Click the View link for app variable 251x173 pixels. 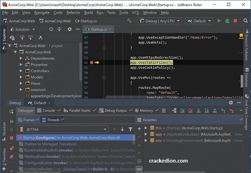(x=239, y=134)
